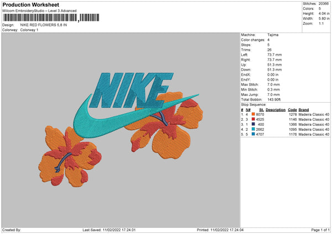Viewport: 332px width, 234px height.
Task: Click the Trims value 26
Action: 269,50
